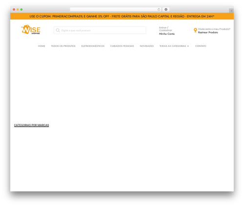Open TODOS OS PRODUTOS menu item
This screenshot has width=244, height=206.
[x=63, y=46]
